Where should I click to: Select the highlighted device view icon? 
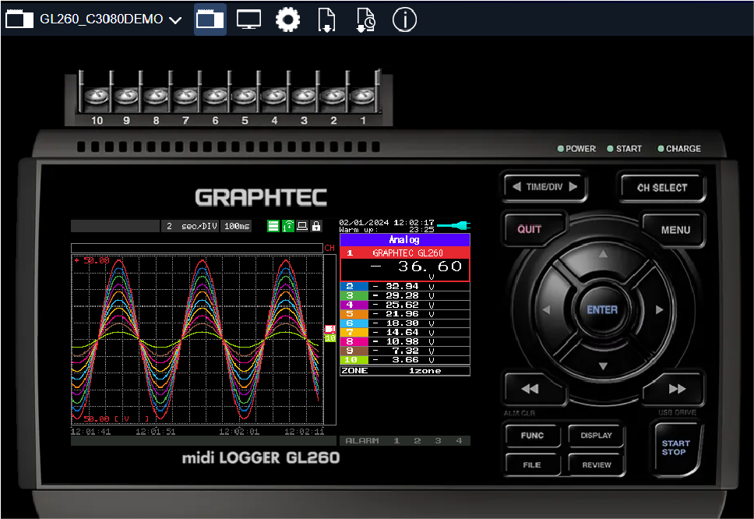pos(210,19)
